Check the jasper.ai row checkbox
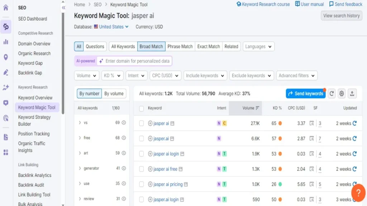 point(141,138)
